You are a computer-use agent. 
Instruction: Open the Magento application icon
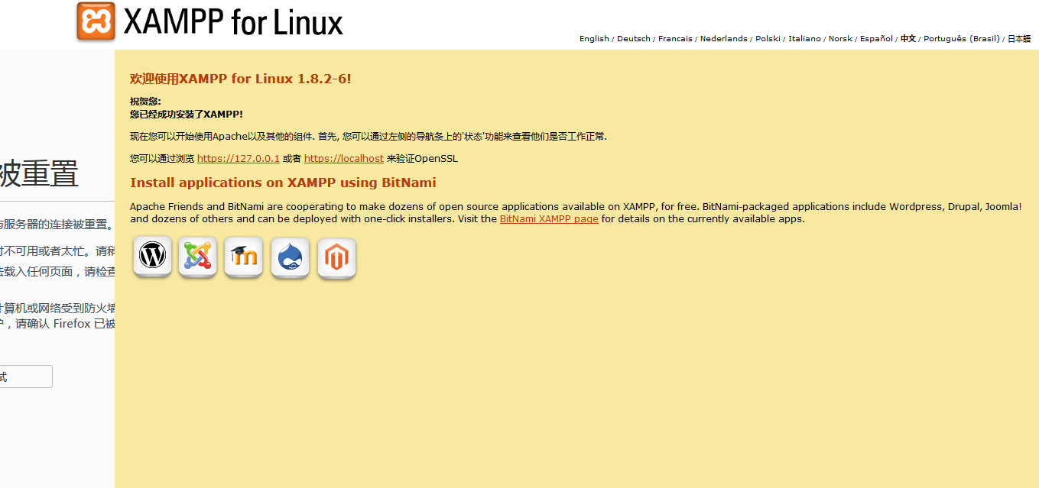[337, 258]
